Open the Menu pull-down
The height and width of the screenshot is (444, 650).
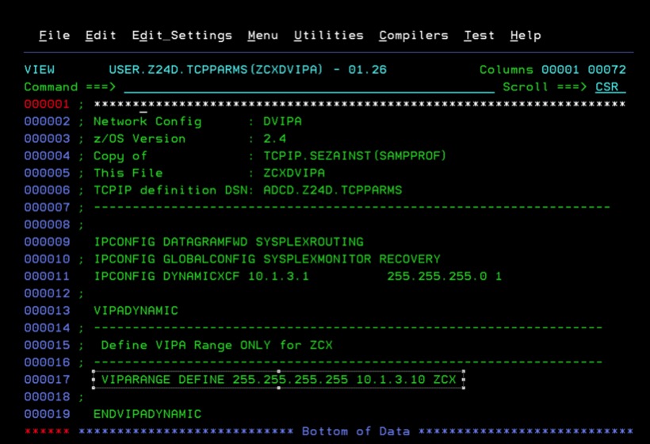coord(263,36)
